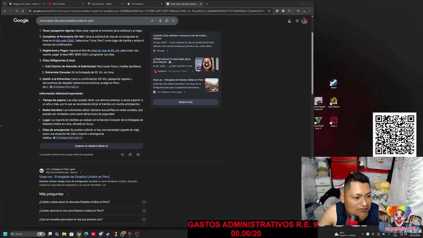423x238 pixels.
Task: Switch to the PlayThisGame - CABAL tab
Action: [x=105, y=4]
